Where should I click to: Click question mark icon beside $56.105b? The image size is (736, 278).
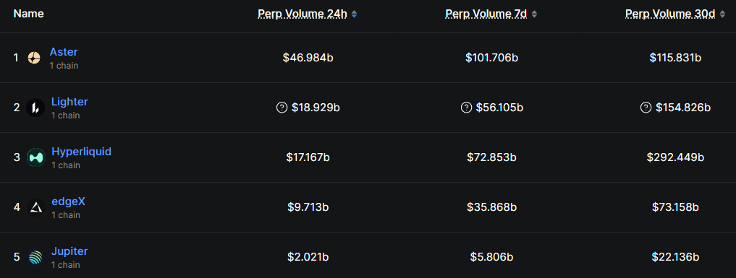(466, 108)
